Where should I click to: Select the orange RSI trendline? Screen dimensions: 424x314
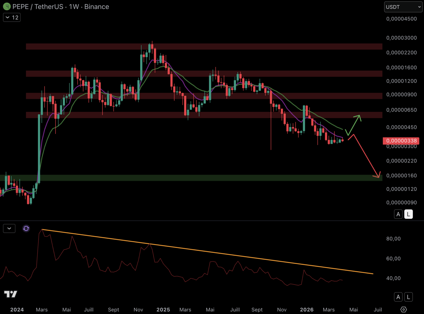204,251
